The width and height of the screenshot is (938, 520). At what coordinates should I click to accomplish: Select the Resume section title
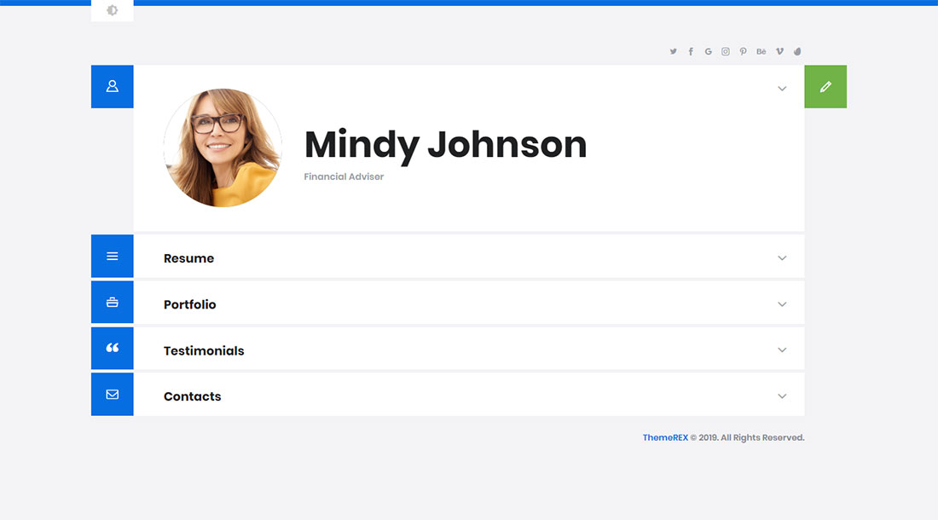click(188, 258)
